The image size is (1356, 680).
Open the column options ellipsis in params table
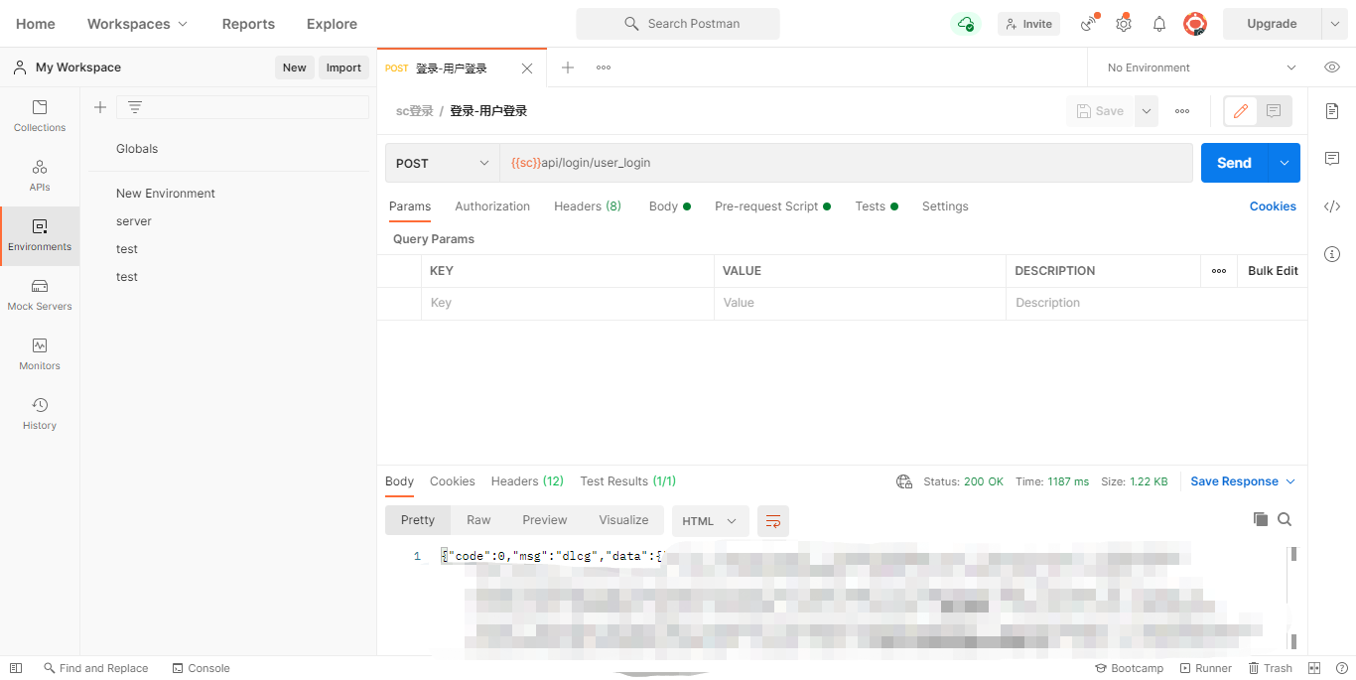(x=1219, y=271)
